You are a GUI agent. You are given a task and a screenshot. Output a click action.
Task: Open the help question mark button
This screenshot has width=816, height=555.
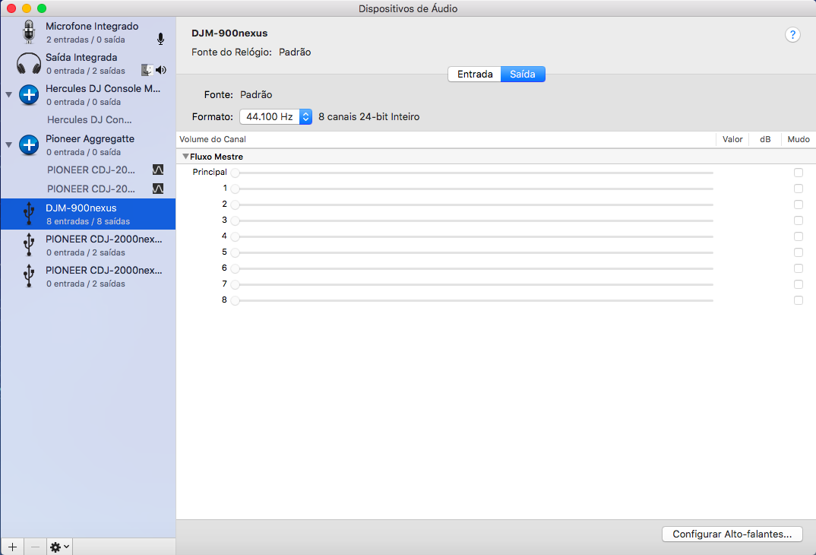tap(792, 35)
